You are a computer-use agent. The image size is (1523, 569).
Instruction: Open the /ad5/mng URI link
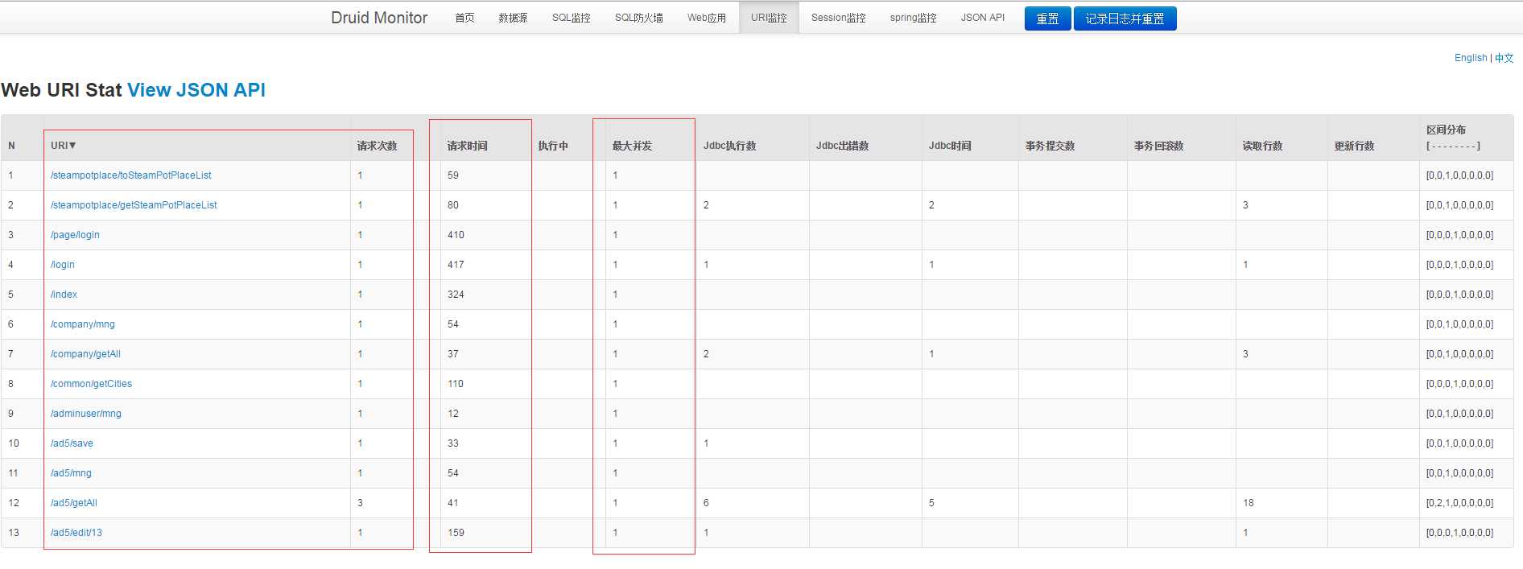(x=71, y=473)
